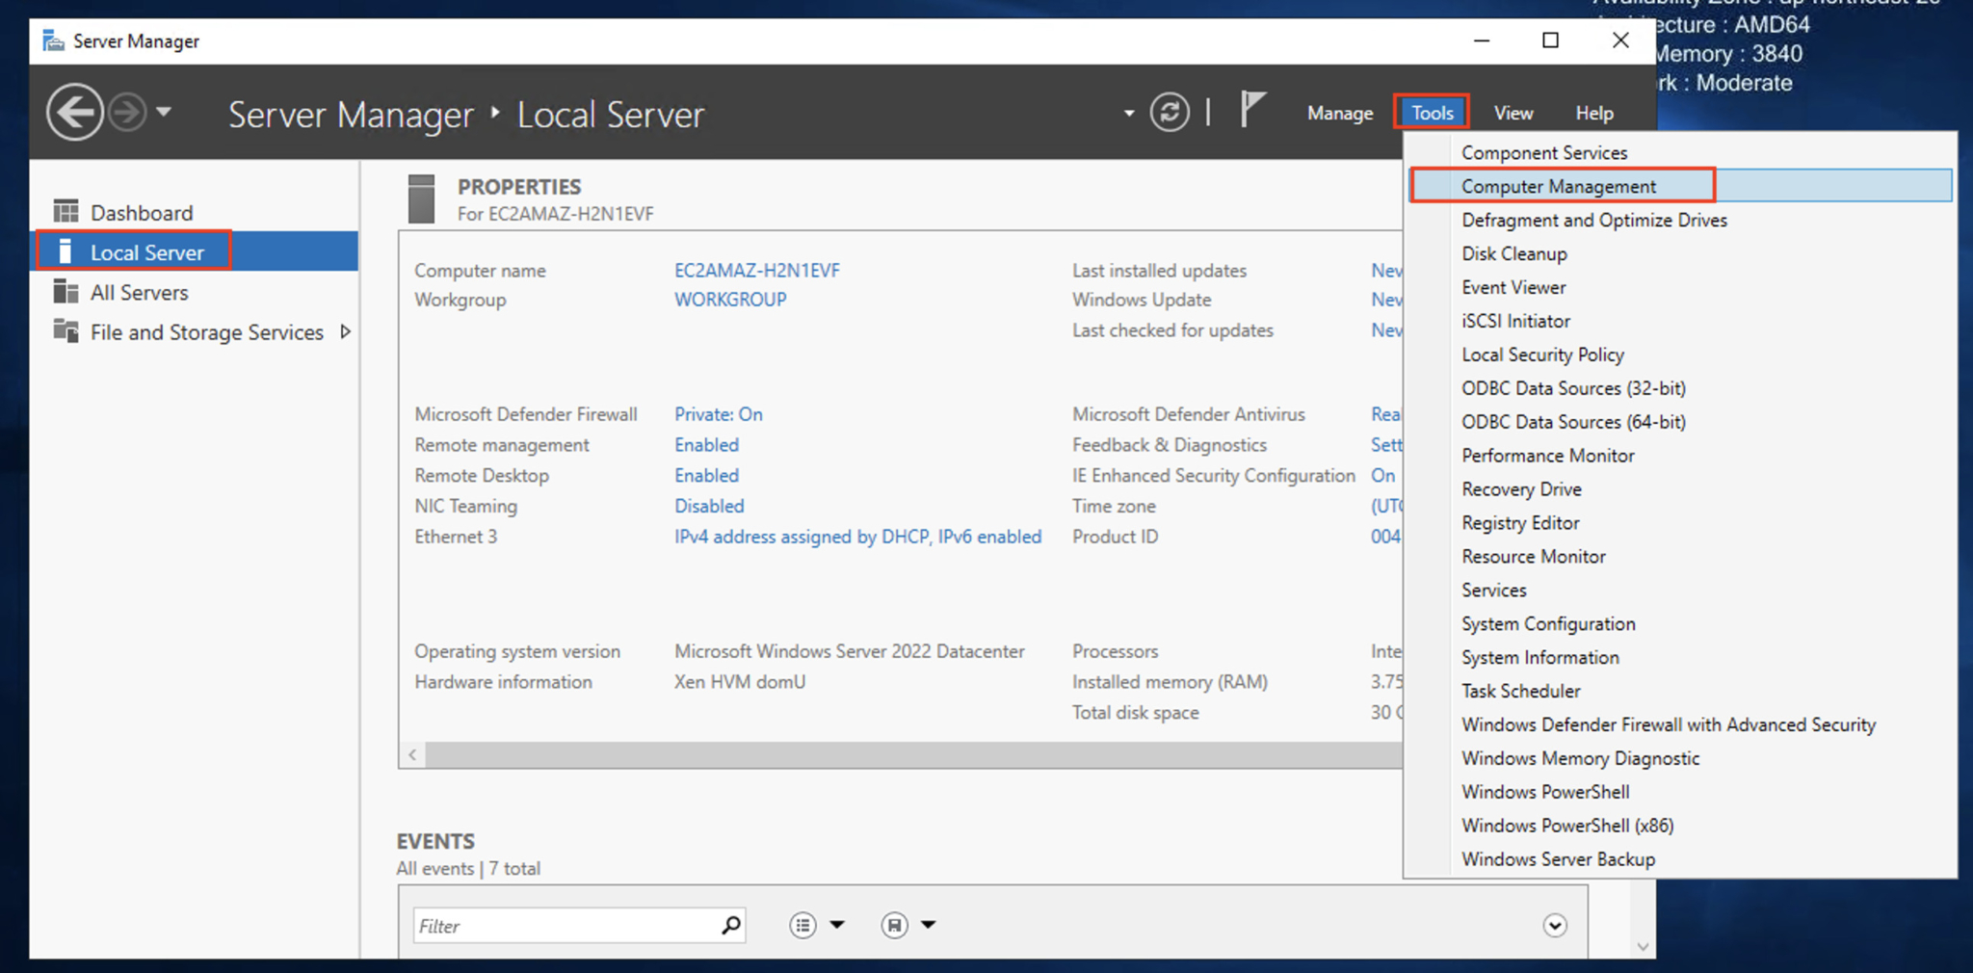Select Dashboard in the sidebar

click(142, 212)
